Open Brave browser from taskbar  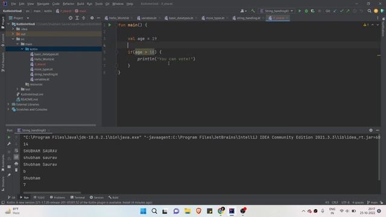(x=198, y=211)
